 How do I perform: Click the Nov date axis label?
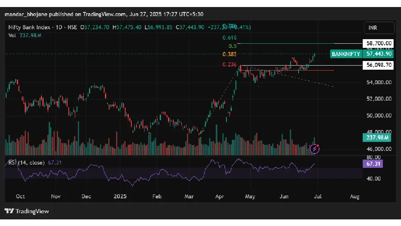coord(56,196)
